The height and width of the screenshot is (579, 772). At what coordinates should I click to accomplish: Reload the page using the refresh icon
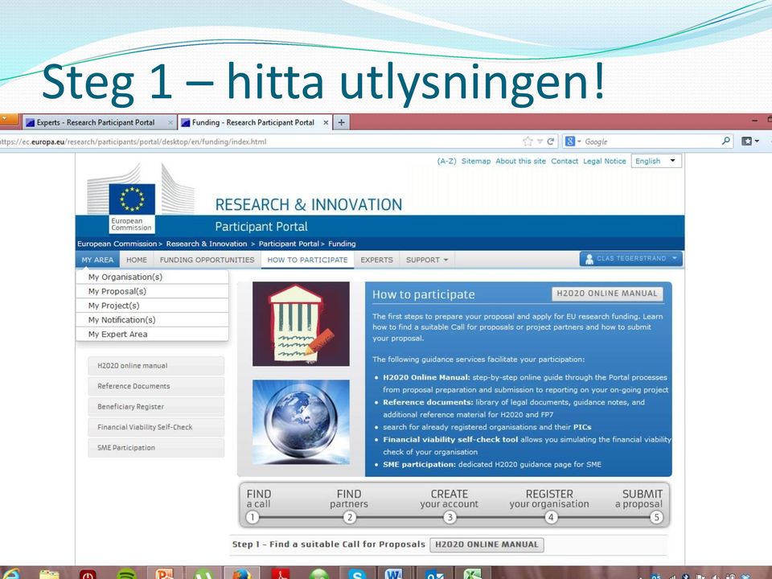click(550, 142)
